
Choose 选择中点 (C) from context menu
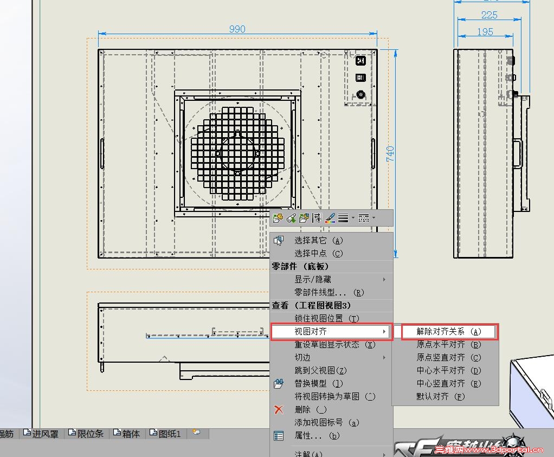tap(331, 253)
